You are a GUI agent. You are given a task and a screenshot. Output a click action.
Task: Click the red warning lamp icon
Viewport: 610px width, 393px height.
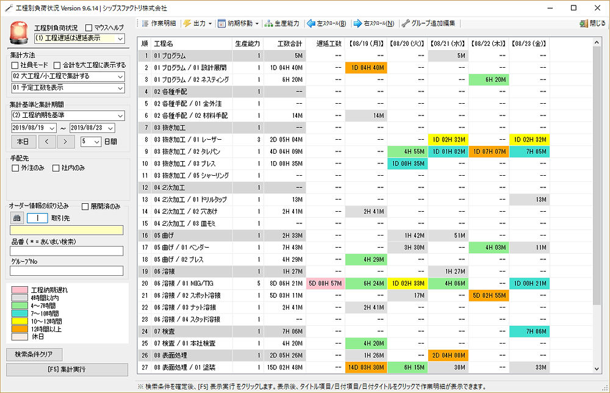click(19, 33)
